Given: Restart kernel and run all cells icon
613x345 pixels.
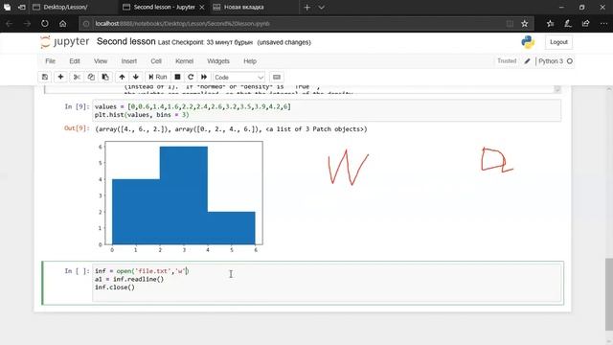Looking at the screenshot, I should [204, 77].
